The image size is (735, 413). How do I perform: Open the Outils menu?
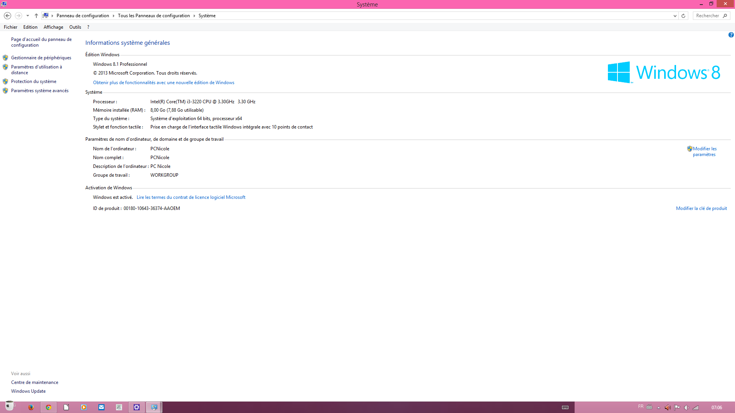click(75, 27)
